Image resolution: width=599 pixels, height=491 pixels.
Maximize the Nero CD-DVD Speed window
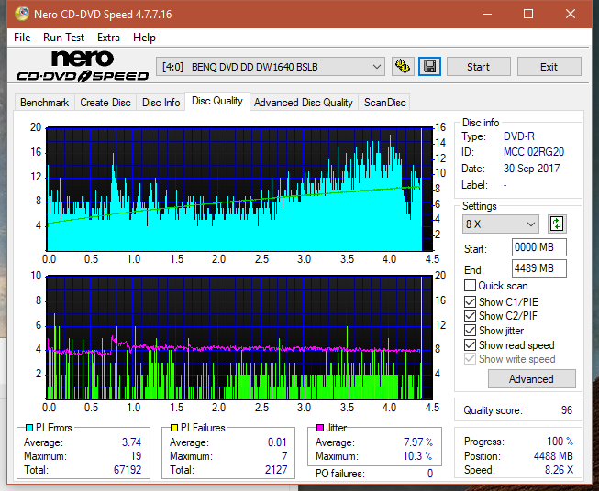528,14
